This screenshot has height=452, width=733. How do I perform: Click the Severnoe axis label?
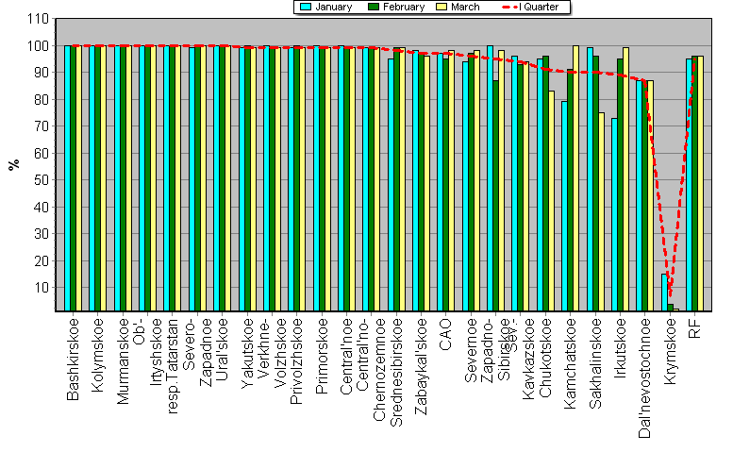tap(471, 351)
